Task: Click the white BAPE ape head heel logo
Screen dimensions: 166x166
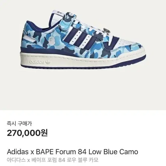Action: pyautogui.click(x=52, y=41)
